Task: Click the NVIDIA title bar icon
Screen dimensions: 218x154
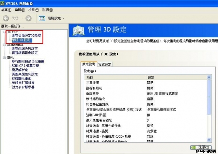Action: (x=2, y=3)
